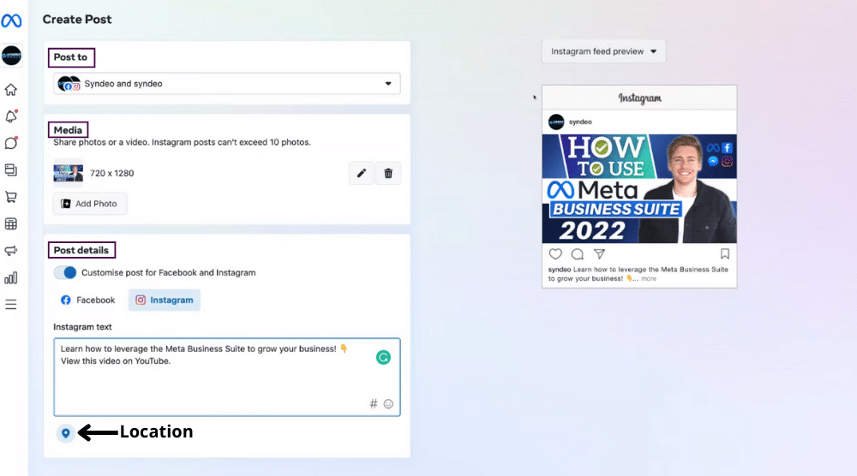Click the Add Photo button
This screenshot has width=857, height=476.
[90, 204]
